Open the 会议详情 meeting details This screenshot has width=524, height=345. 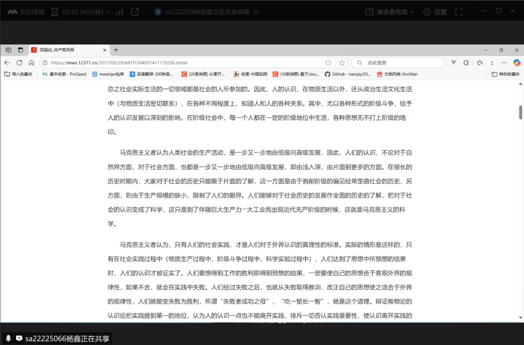tap(26, 12)
